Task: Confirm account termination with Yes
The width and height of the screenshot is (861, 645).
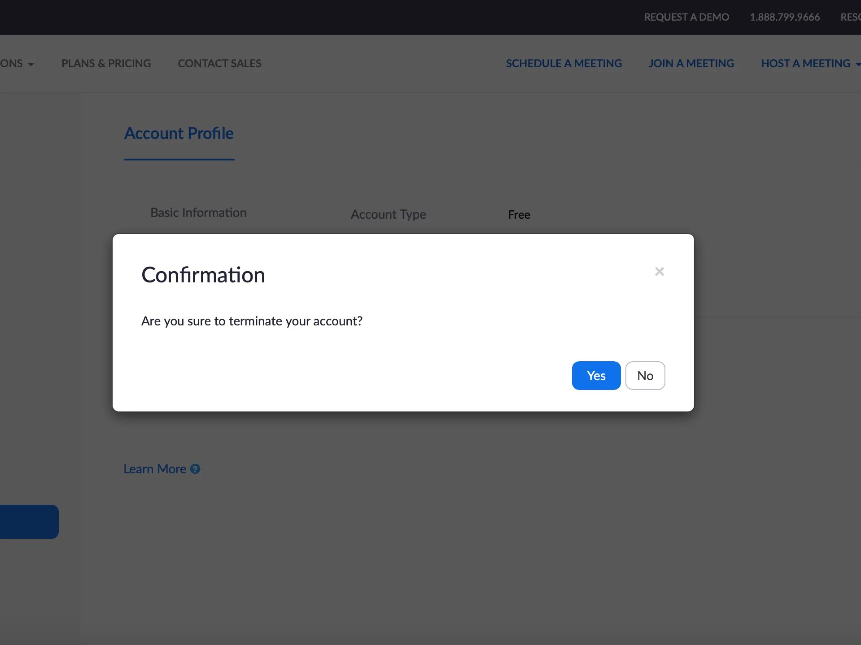Action: pyautogui.click(x=596, y=376)
